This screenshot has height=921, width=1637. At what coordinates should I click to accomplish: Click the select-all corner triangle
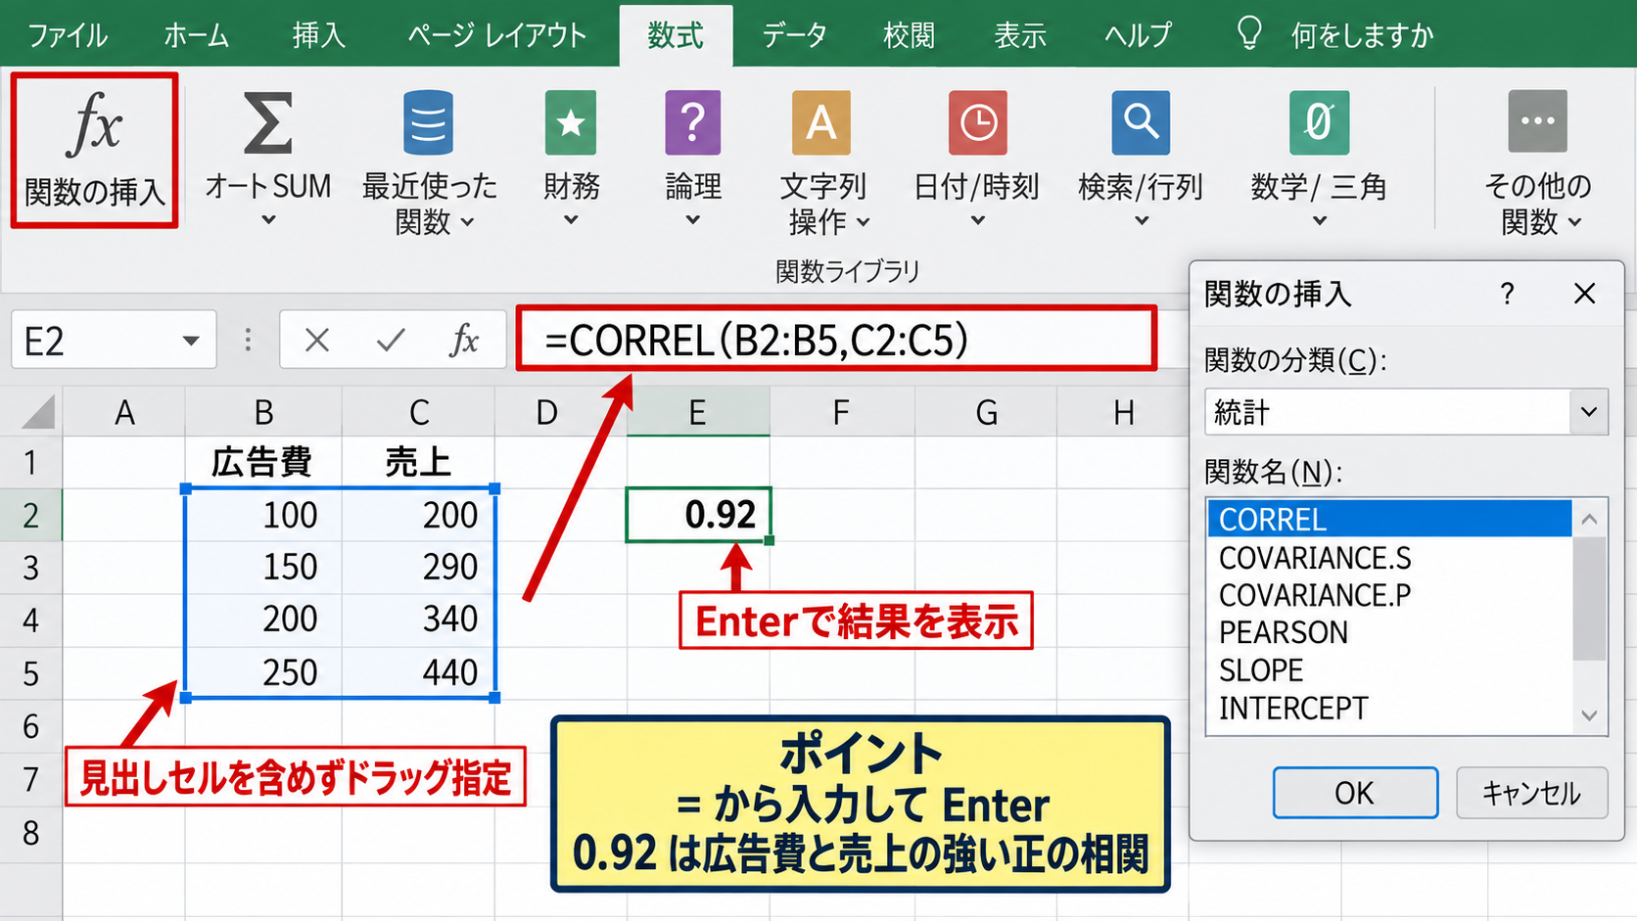point(38,413)
